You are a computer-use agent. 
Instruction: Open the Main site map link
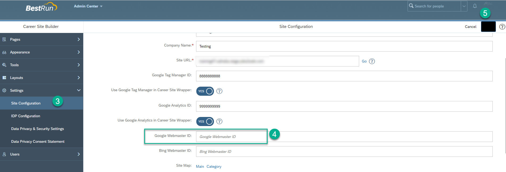tap(200, 166)
